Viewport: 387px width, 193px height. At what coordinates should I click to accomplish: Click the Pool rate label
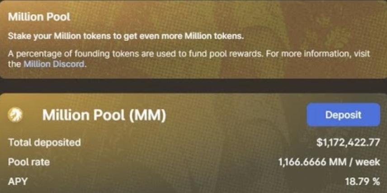(x=29, y=162)
